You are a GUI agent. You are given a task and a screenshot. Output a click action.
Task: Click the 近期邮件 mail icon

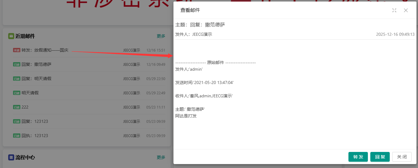(x=11, y=36)
